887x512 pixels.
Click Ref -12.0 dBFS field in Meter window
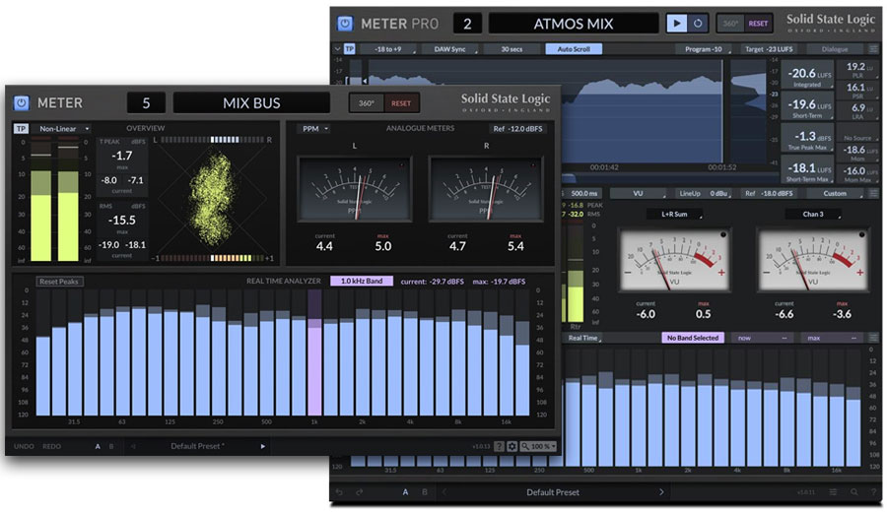click(x=517, y=129)
